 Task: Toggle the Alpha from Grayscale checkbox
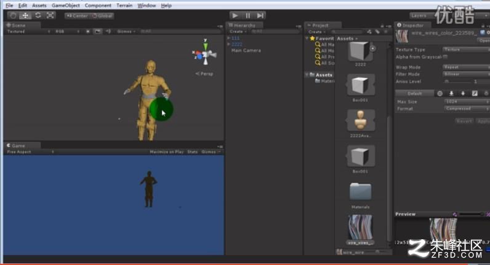click(445, 56)
